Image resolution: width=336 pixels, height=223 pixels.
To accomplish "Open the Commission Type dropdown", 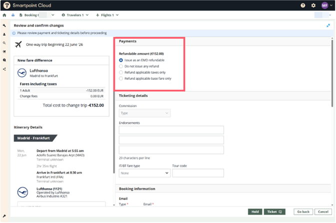I will [144, 113].
